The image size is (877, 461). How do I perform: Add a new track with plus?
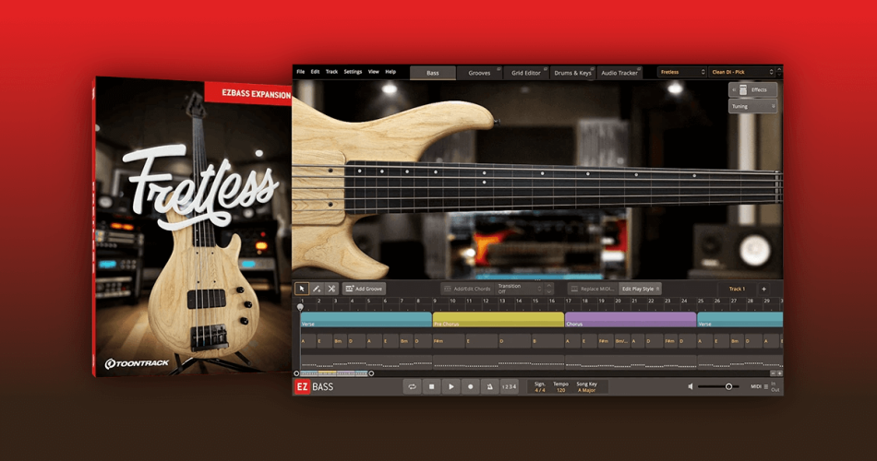763,289
